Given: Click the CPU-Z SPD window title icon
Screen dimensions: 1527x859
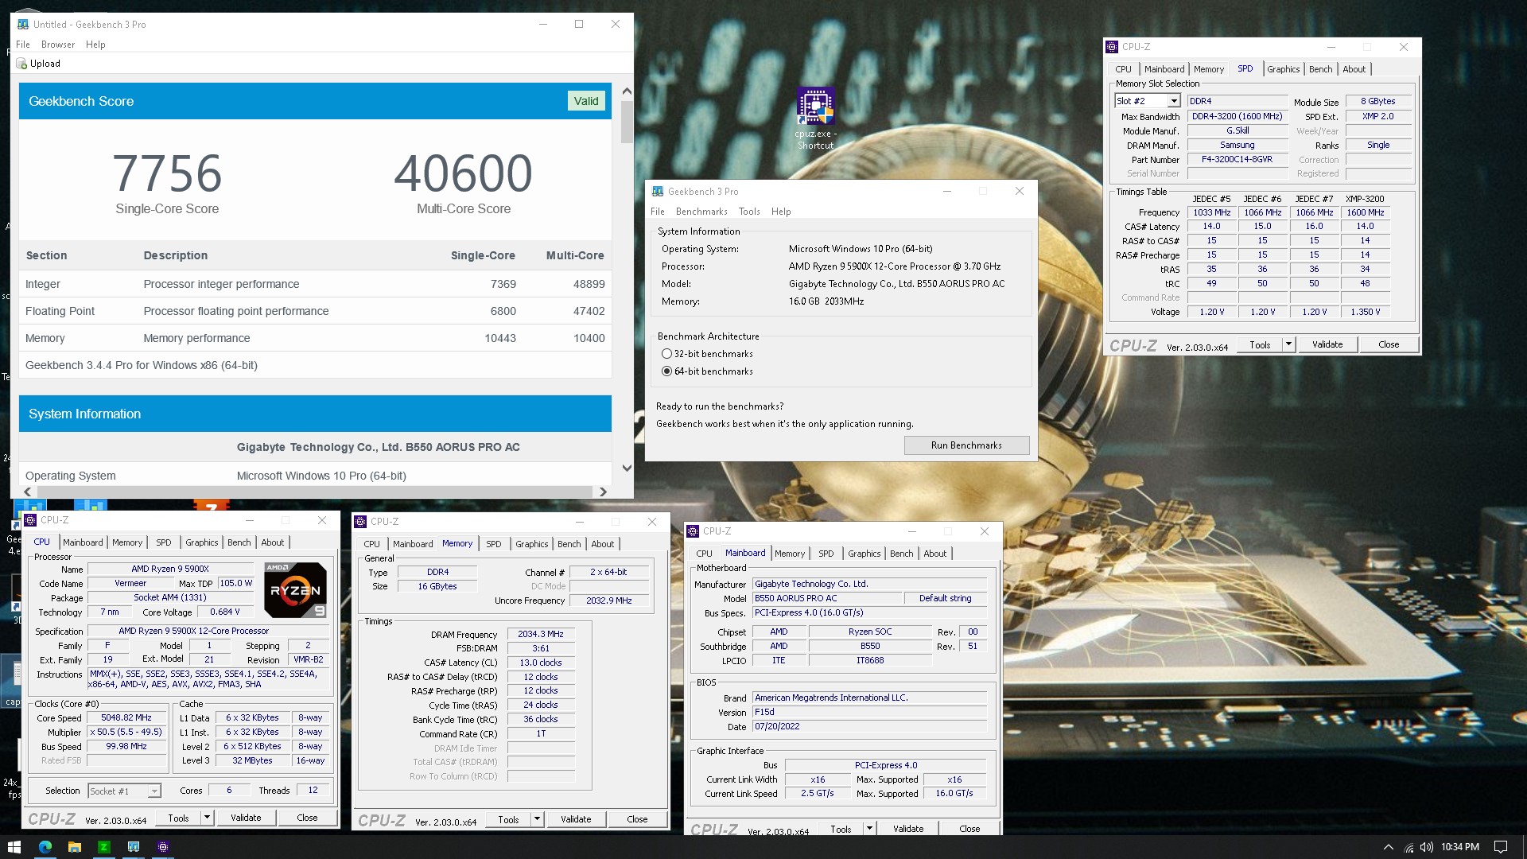Looking at the screenshot, I should 1111,47.
